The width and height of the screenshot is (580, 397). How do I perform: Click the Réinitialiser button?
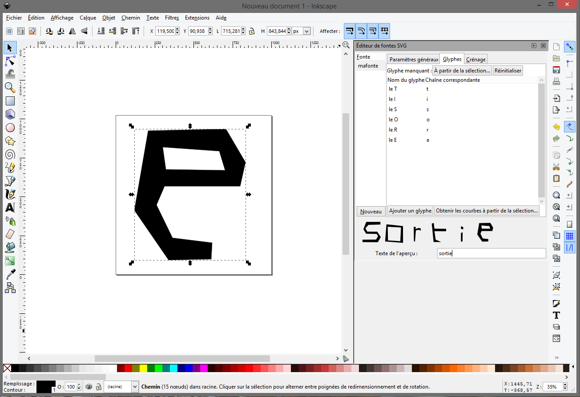(x=508, y=71)
